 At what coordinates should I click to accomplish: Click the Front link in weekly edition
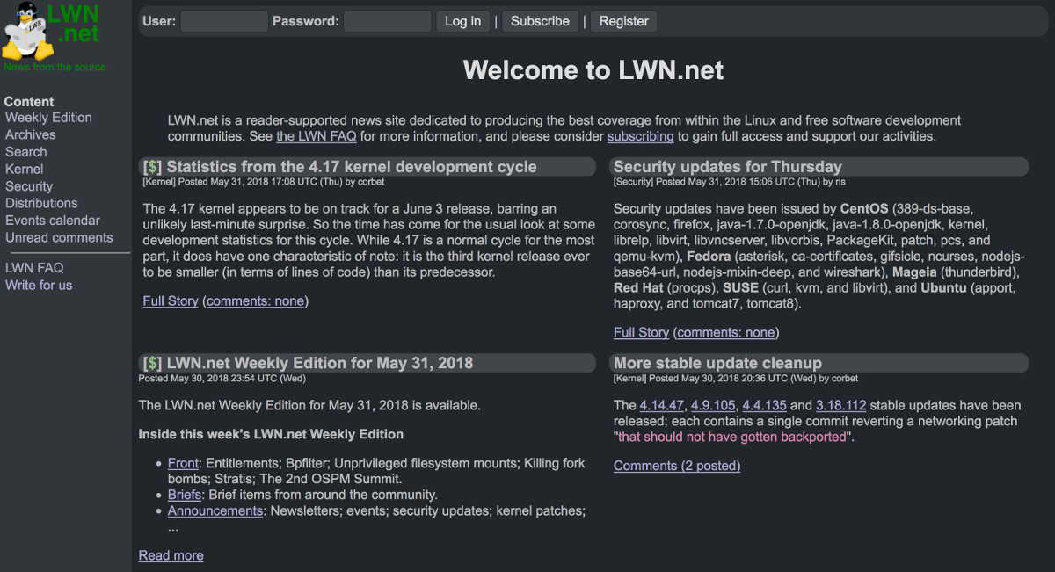pos(183,463)
